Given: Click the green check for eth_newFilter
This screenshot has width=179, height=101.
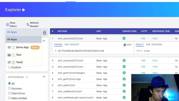Looking at the screenshot, I should (124, 85).
